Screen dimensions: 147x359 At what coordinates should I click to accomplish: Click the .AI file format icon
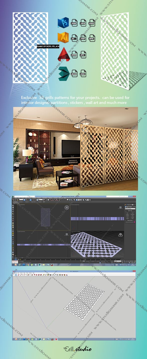click(x=74, y=38)
